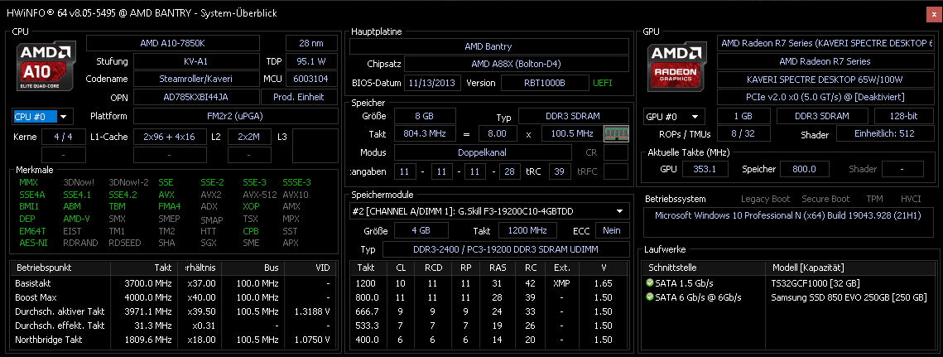Click the memory module chip icon
The height and width of the screenshot is (357, 943).
(617, 133)
